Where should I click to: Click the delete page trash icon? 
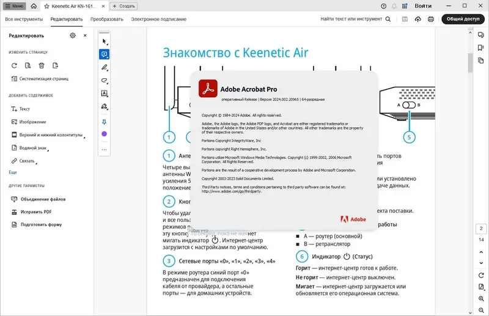click(x=42, y=65)
